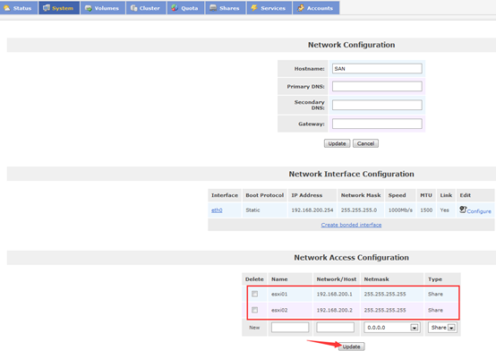
Task: Focus the Hostname input field
Action: tap(377, 69)
